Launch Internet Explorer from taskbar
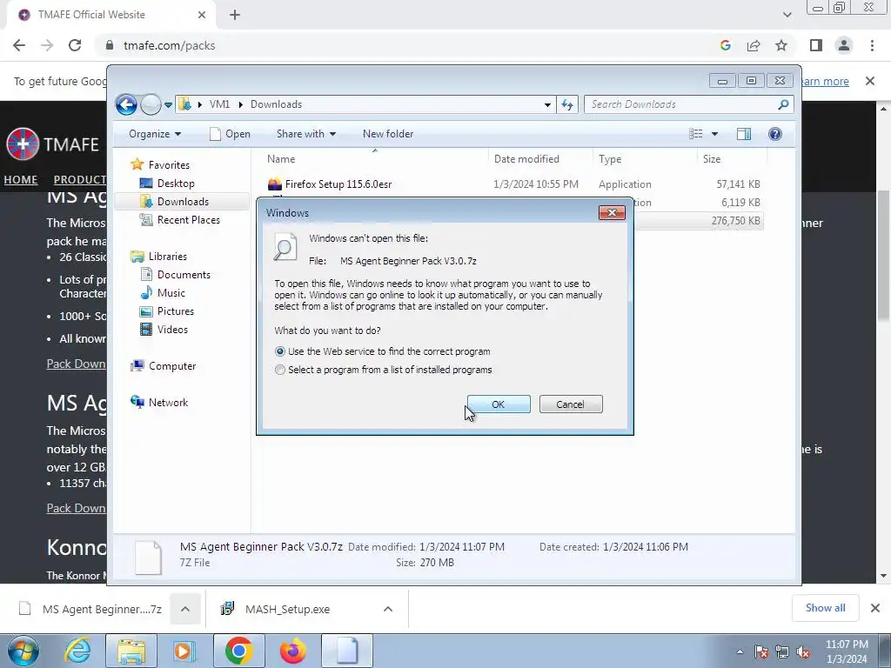Screen dimensions: 891x668 click(77, 651)
